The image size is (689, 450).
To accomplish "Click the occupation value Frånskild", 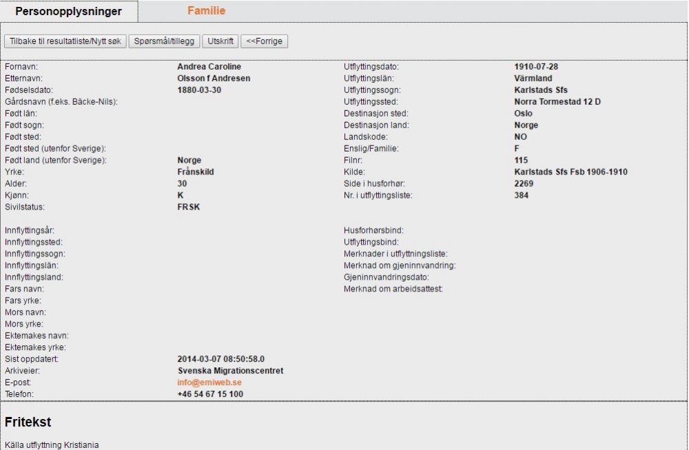I will pos(196,172).
